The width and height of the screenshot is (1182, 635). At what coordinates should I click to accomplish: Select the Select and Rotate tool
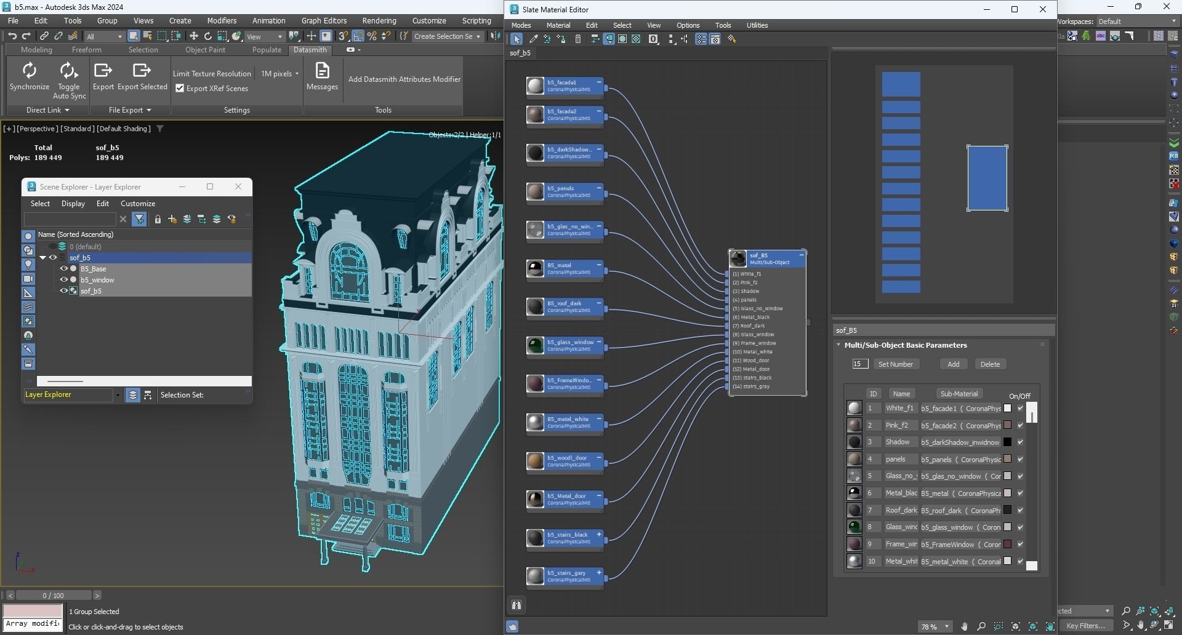point(207,36)
